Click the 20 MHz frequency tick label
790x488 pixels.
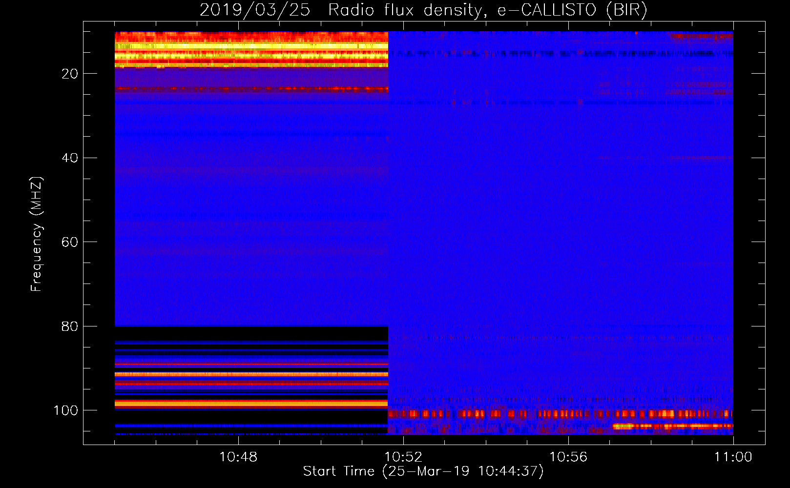70,74
